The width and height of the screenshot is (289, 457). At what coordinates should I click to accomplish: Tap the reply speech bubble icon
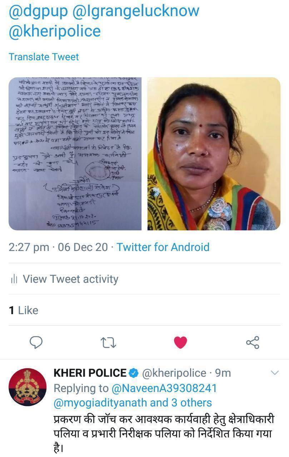(x=36, y=342)
